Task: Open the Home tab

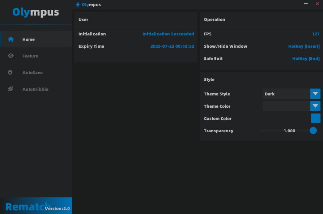Action: pos(36,39)
